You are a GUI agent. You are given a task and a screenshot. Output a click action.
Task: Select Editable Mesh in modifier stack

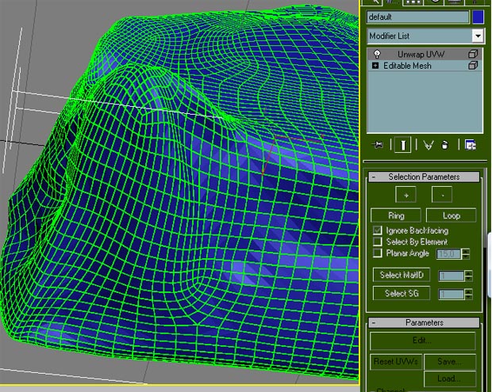click(407, 66)
